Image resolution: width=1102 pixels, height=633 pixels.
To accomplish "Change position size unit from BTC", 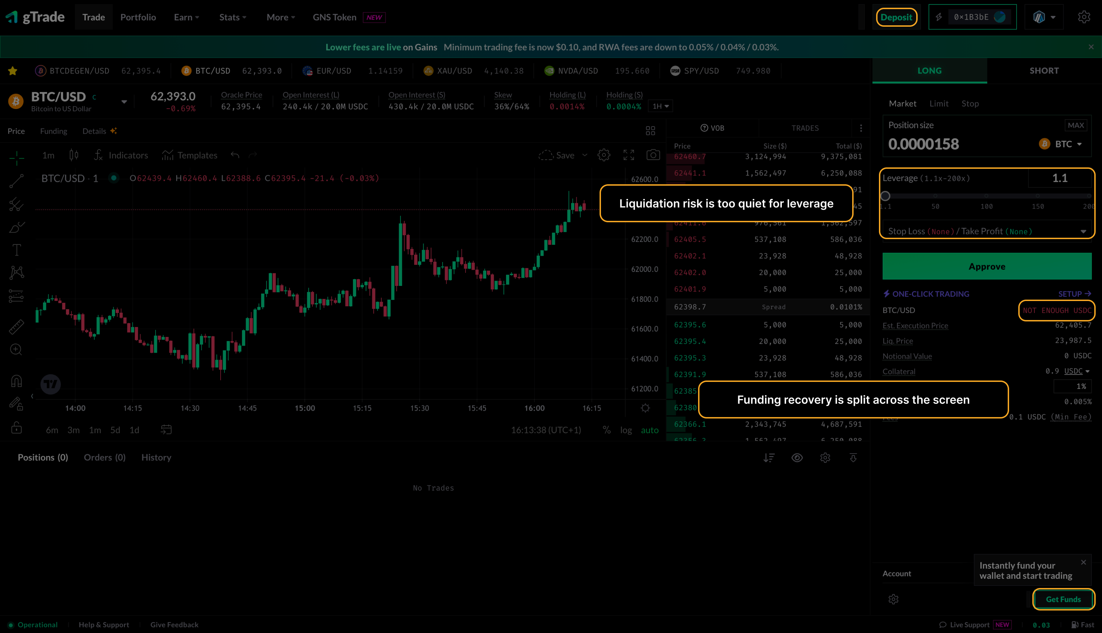I will point(1060,144).
